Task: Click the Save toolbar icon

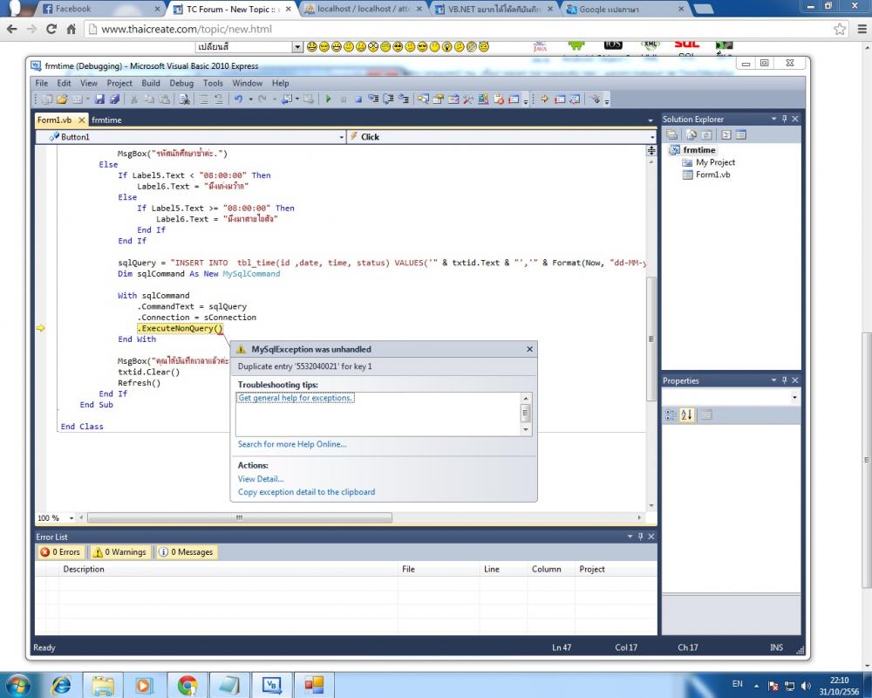Action: (x=100, y=99)
